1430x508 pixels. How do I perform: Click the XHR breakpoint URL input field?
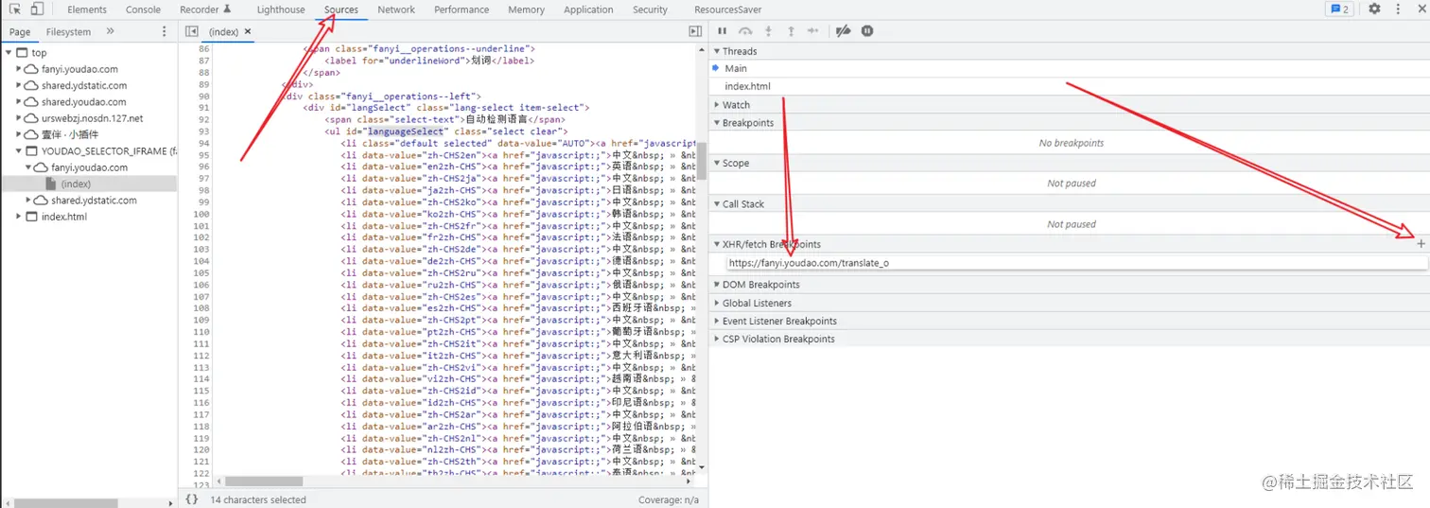point(1075,263)
